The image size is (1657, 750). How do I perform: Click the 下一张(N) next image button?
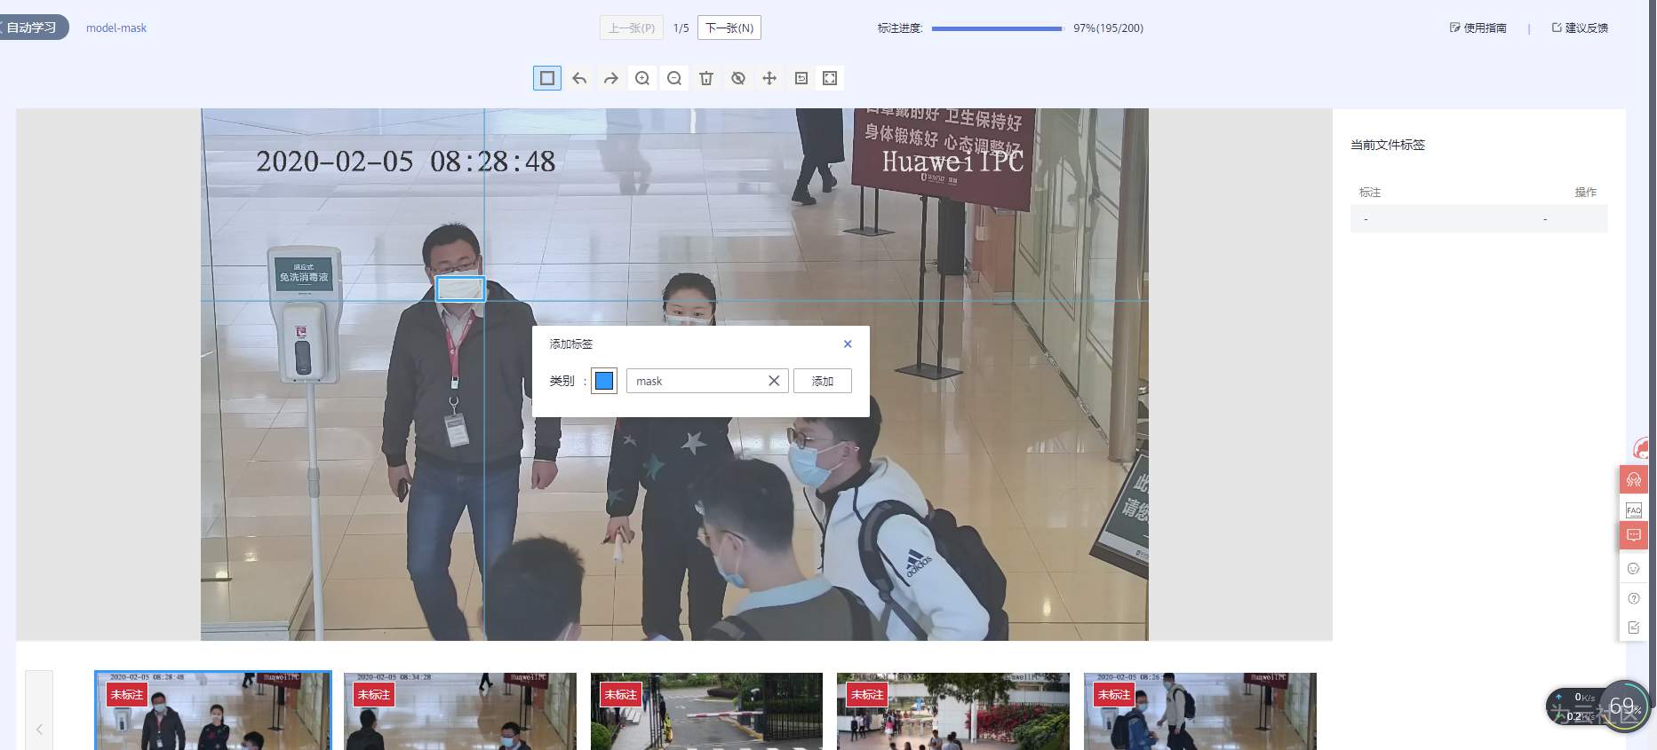tap(729, 28)
